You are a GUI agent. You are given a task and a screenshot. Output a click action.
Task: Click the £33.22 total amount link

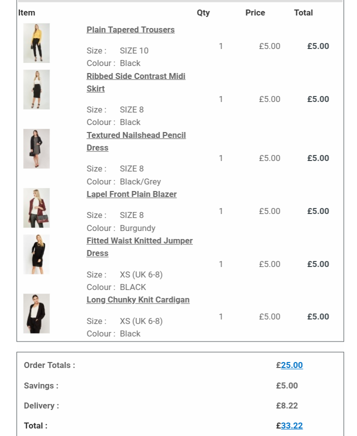[291, 426]
